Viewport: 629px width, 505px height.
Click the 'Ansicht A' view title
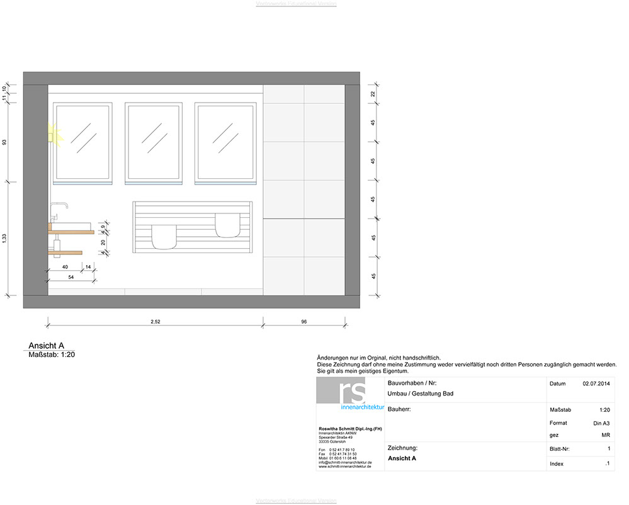(46, 346)
